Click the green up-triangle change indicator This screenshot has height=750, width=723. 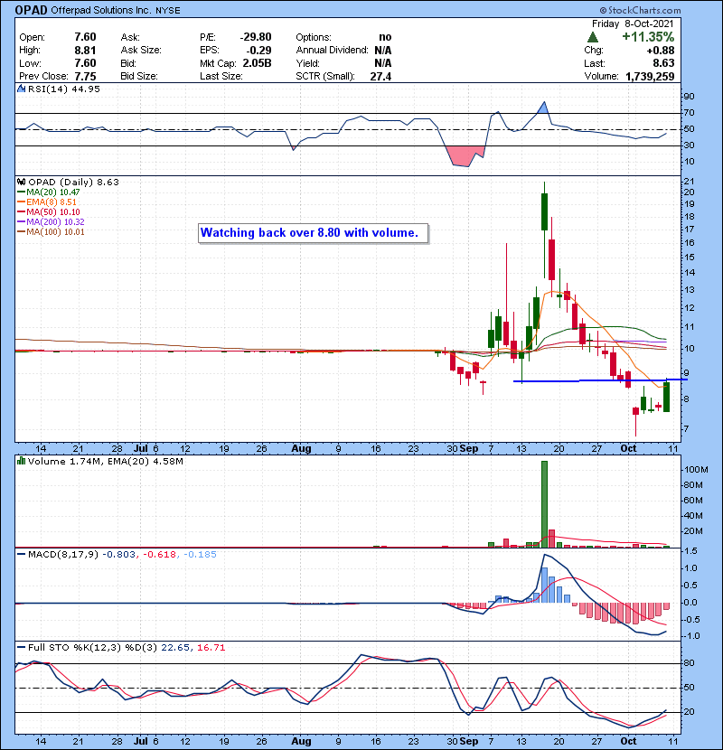tap(592, 37)
